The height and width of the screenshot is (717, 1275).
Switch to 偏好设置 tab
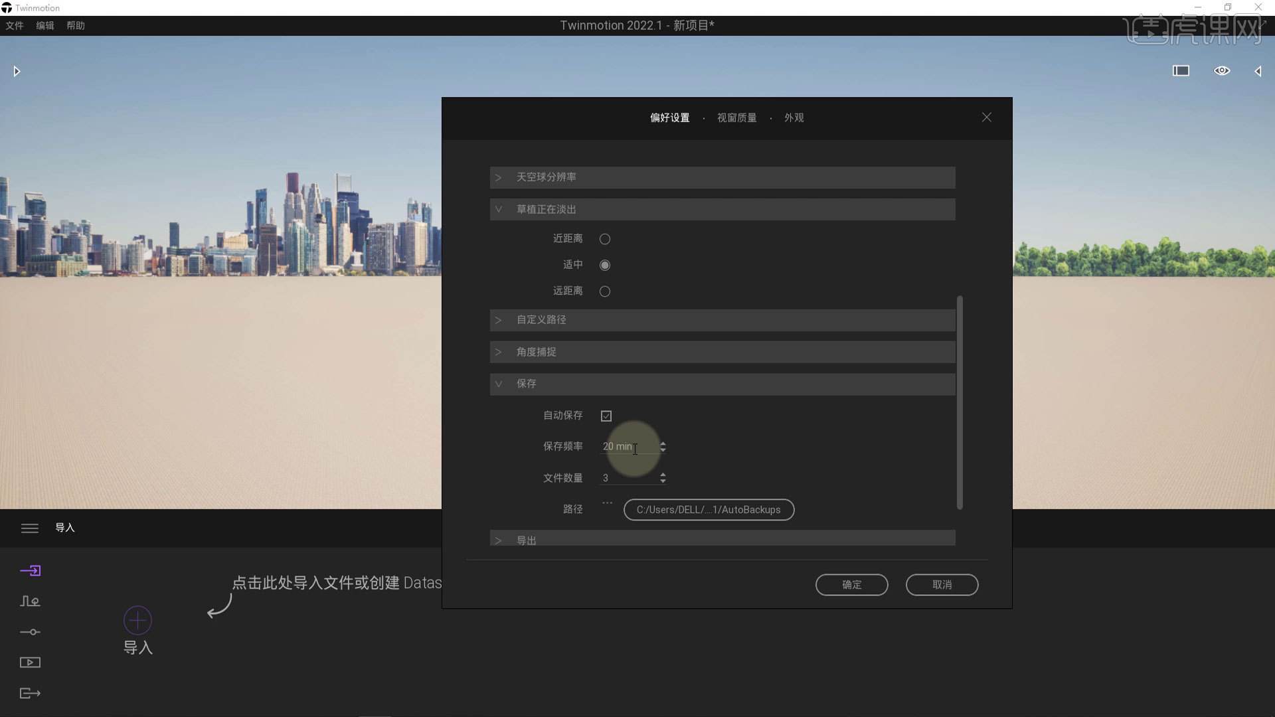coord(669,118)
